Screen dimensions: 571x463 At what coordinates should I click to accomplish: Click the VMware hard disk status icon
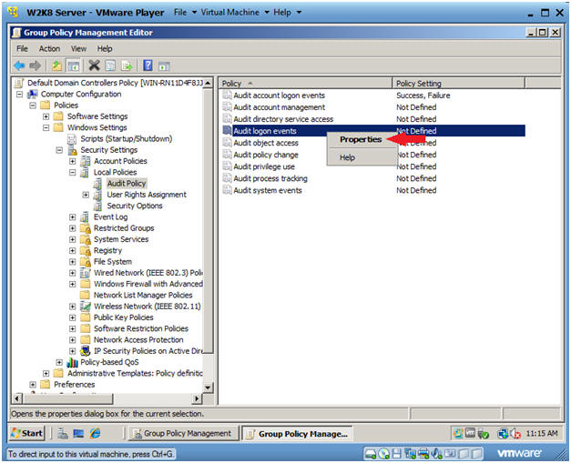[x=371, y=454]
